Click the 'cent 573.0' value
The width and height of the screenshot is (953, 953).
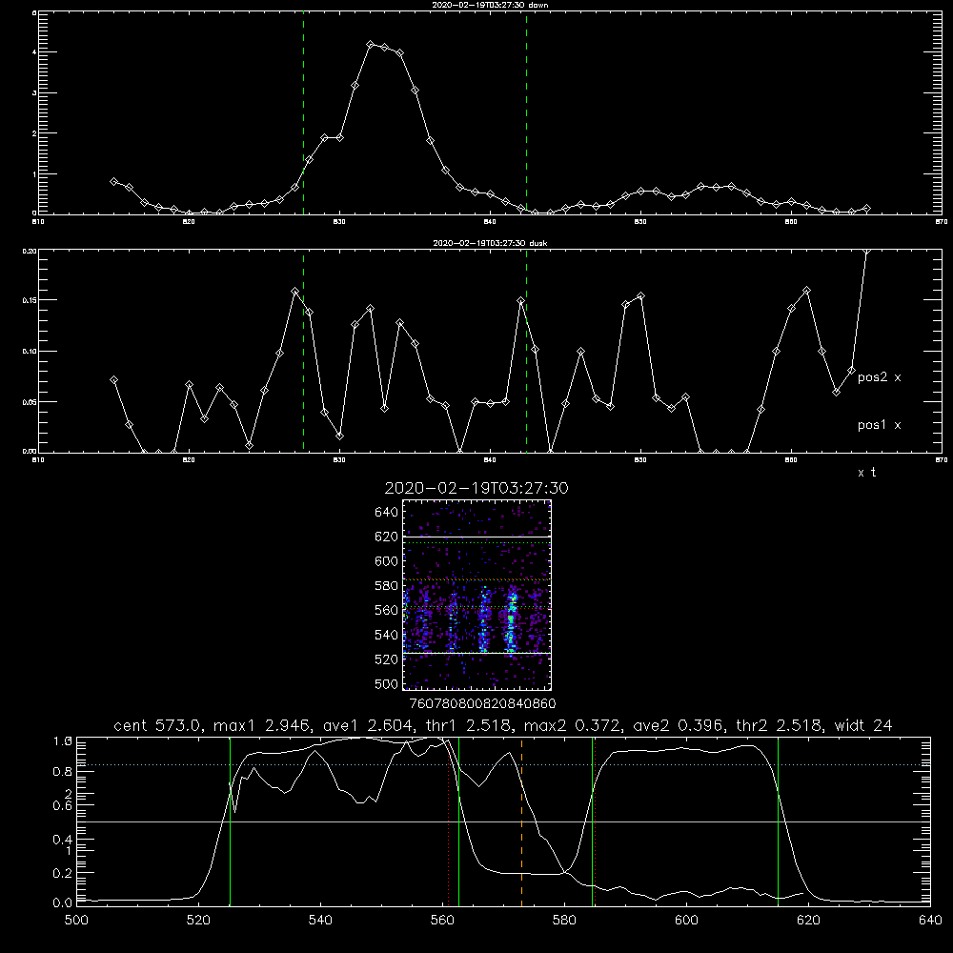pos(160,725)
